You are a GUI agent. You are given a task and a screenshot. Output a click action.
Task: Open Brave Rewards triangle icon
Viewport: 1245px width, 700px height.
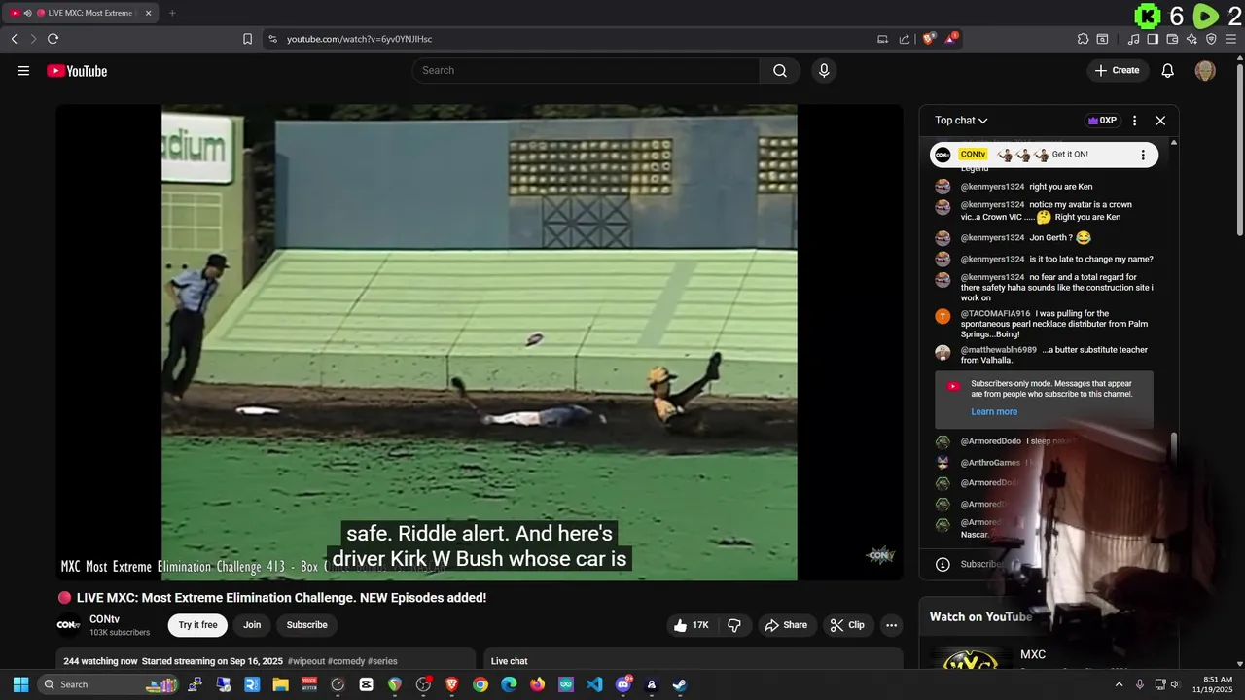click(x=951, y=39)
